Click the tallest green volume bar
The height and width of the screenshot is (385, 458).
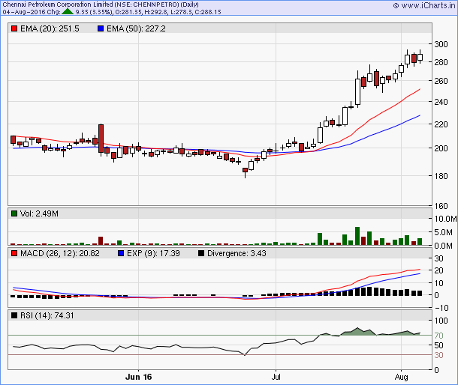point(357,236)
